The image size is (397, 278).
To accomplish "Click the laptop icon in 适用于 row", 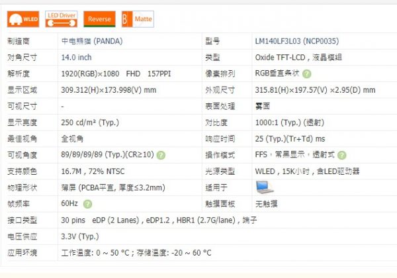I will tap(264, 187).
